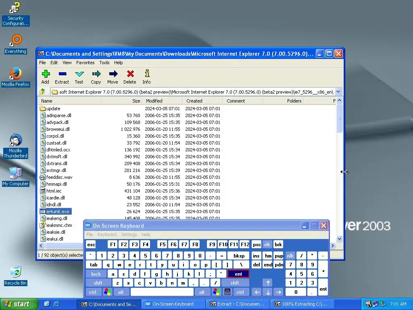
Task: Click the tab key on the On-Screen Keyboard
Action: pos(94,265)
